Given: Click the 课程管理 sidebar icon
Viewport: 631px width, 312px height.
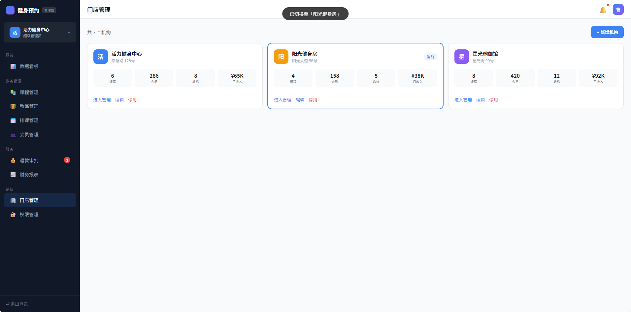Looking at the screenshot, I should 13,92.
